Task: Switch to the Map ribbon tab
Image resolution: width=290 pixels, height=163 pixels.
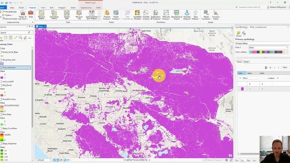Action: 12,8
